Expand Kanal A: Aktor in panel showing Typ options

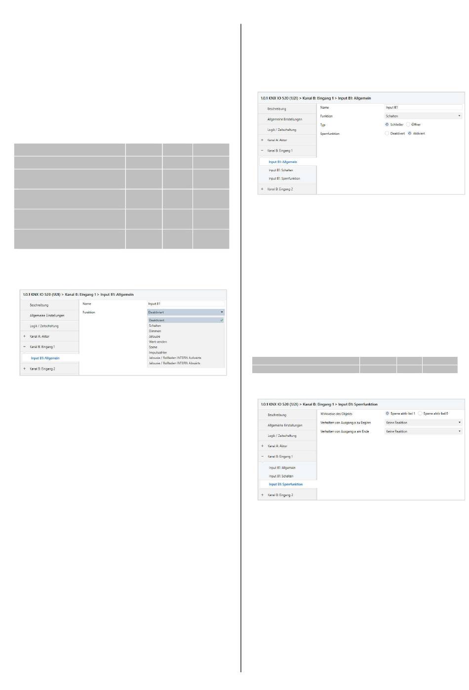[x=262, y=140]
